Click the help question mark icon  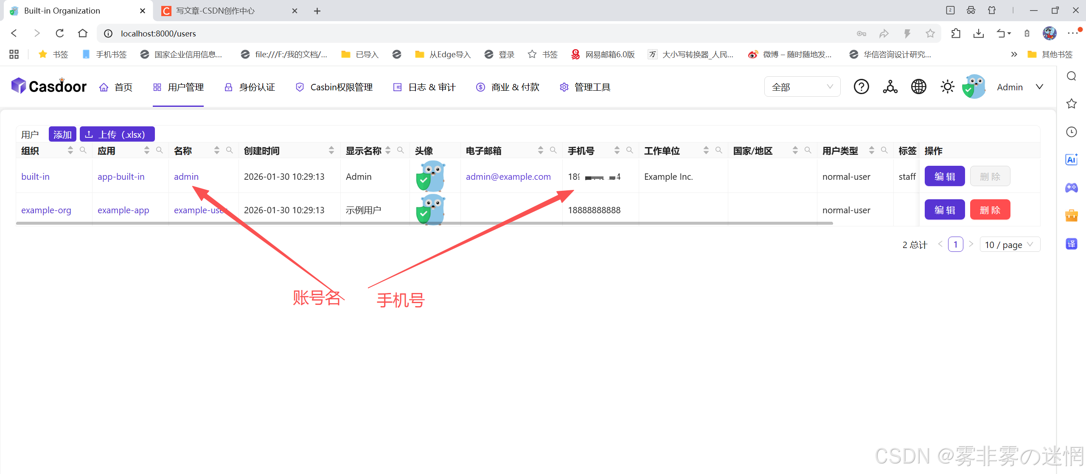click(861, 87)
